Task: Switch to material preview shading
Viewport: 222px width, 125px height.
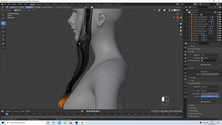Action: (177, 10)
